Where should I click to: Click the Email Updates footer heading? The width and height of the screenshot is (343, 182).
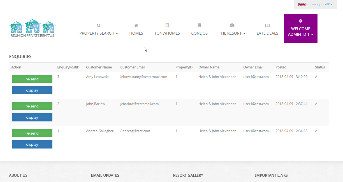pos(105,175)
